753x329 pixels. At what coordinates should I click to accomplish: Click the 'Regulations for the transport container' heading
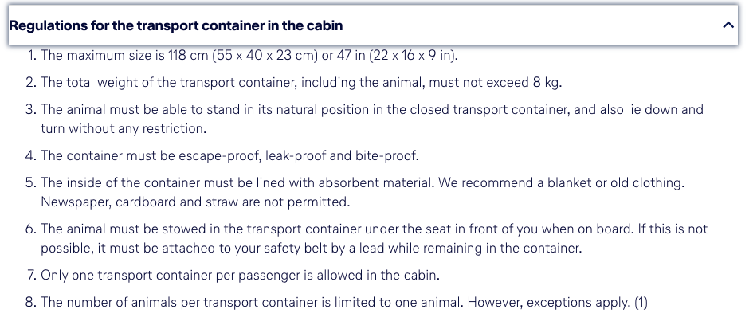[176, 25]
